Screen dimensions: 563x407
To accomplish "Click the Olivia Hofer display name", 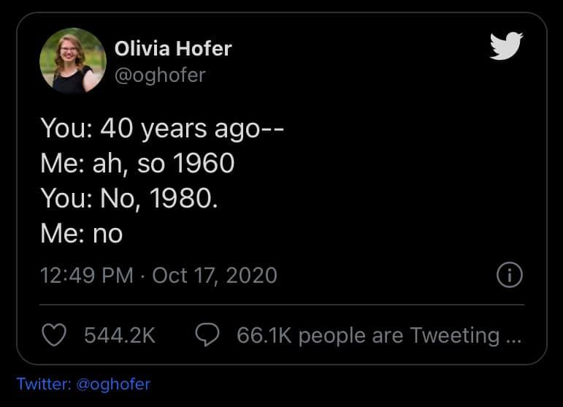I will point(173,49).
